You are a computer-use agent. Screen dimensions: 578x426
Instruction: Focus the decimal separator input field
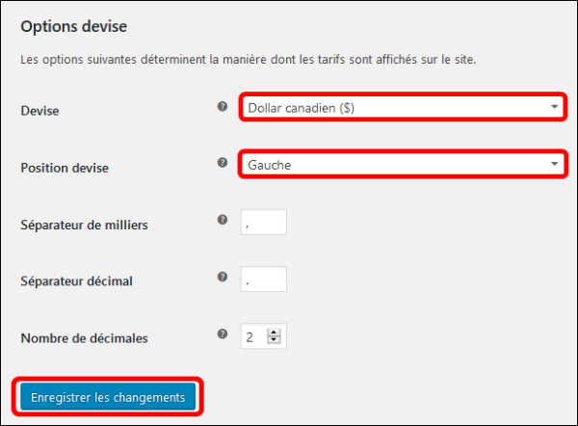pos(264,280)
